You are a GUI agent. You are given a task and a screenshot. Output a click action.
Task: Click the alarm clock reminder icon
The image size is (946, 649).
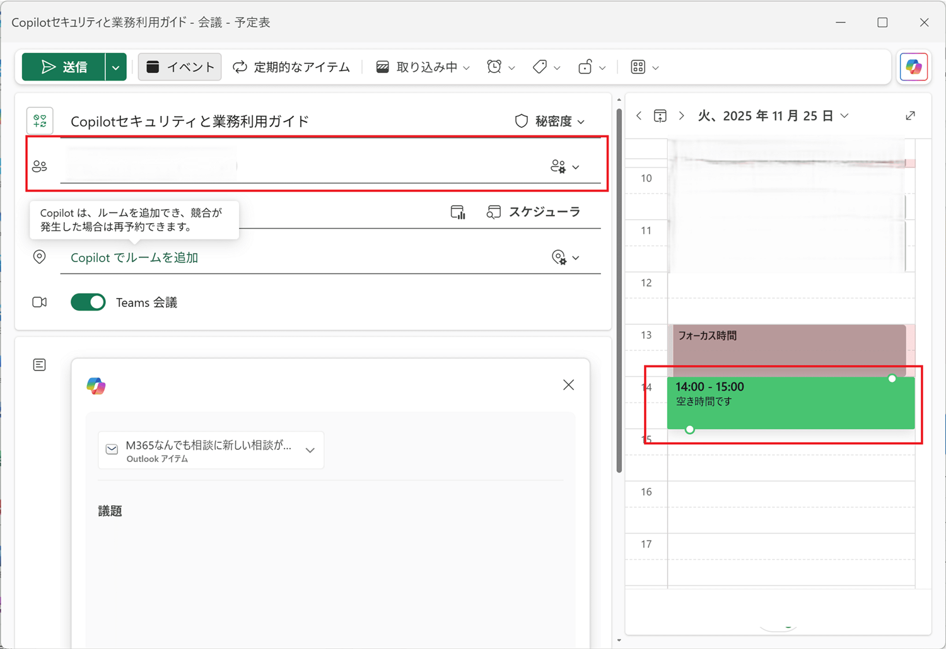[494, 67]
